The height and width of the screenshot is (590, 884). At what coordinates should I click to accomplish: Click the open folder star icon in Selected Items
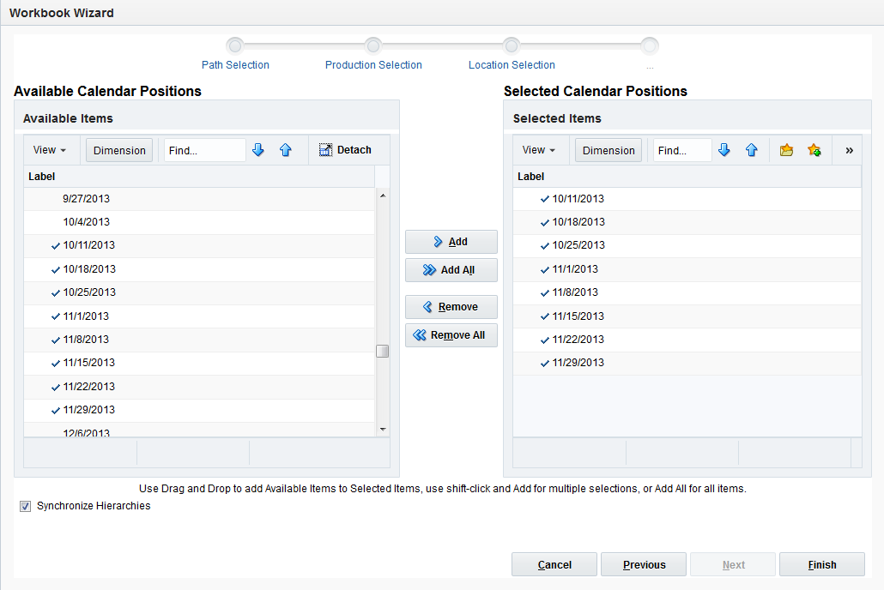tap(786, 150)
